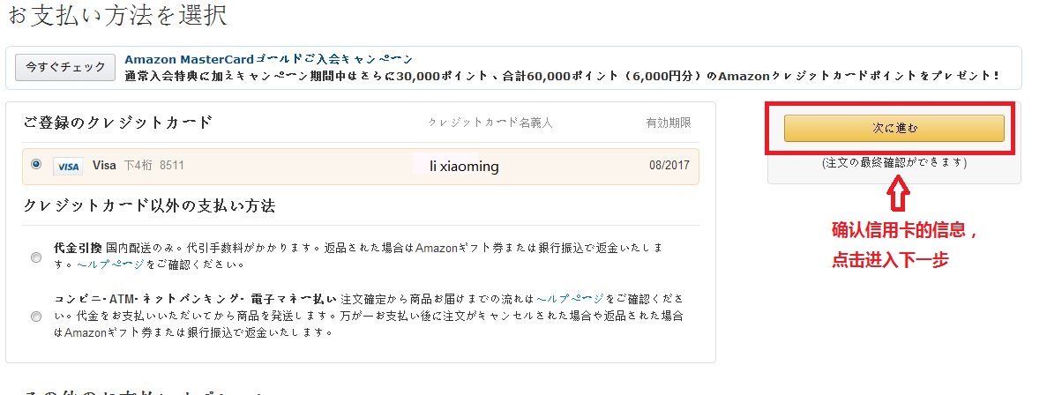Click the yellow 次に進む button

pos(894,128)
